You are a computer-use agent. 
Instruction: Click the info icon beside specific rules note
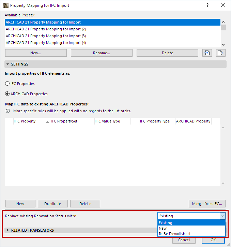click(8, 111)
